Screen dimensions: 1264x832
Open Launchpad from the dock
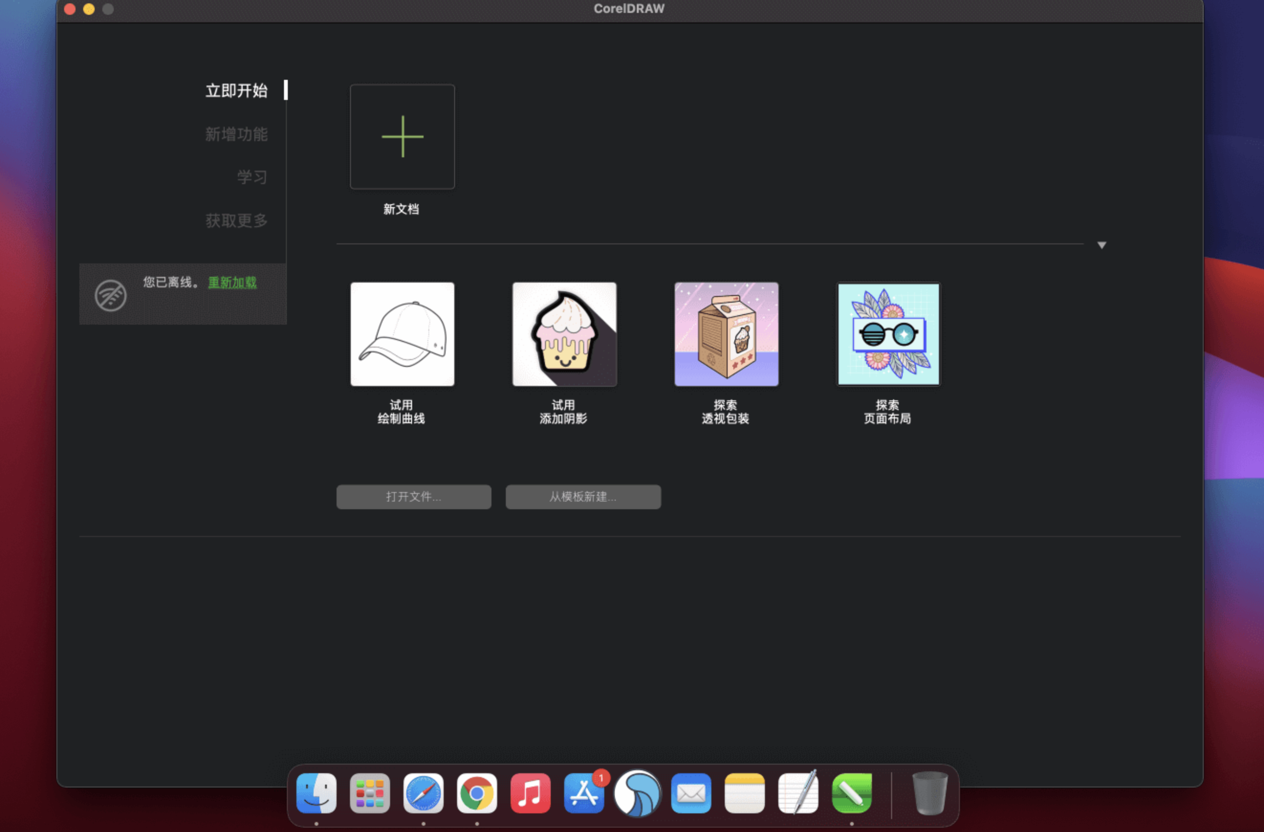pos(370,793)
